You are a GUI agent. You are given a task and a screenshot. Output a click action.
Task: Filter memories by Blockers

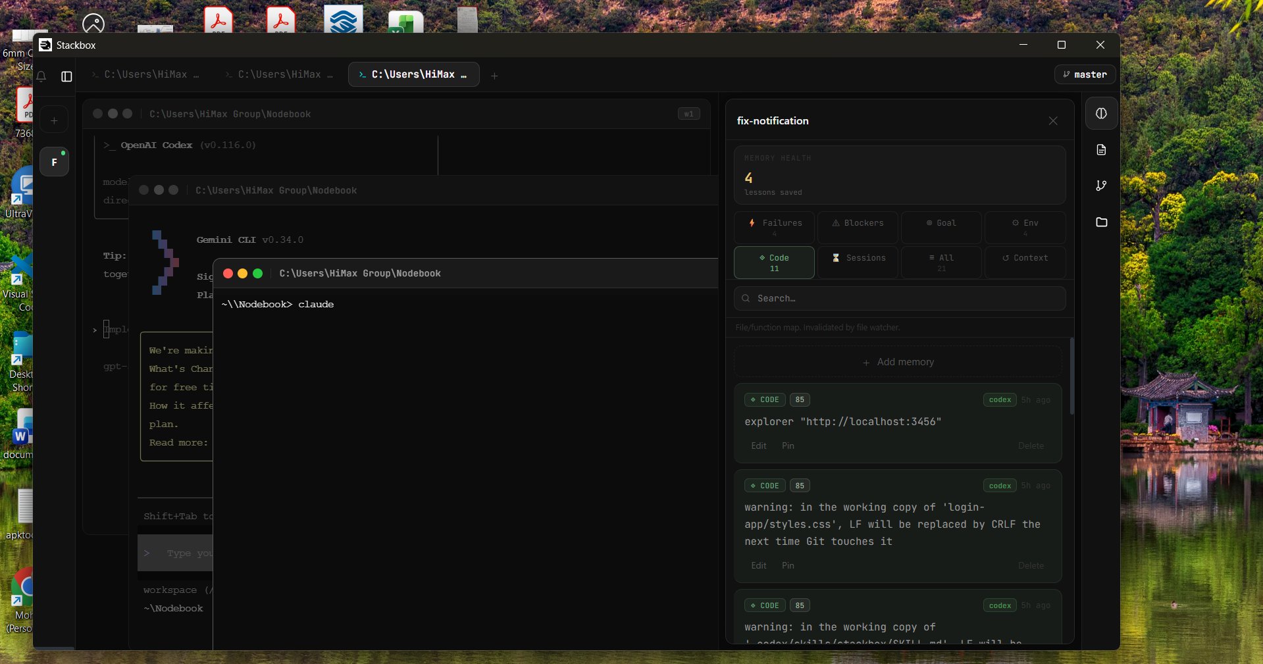[x=858, y=227]
